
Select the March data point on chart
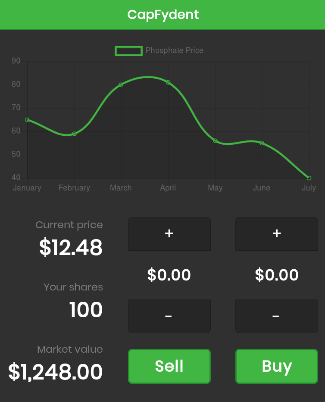(121, 85)
